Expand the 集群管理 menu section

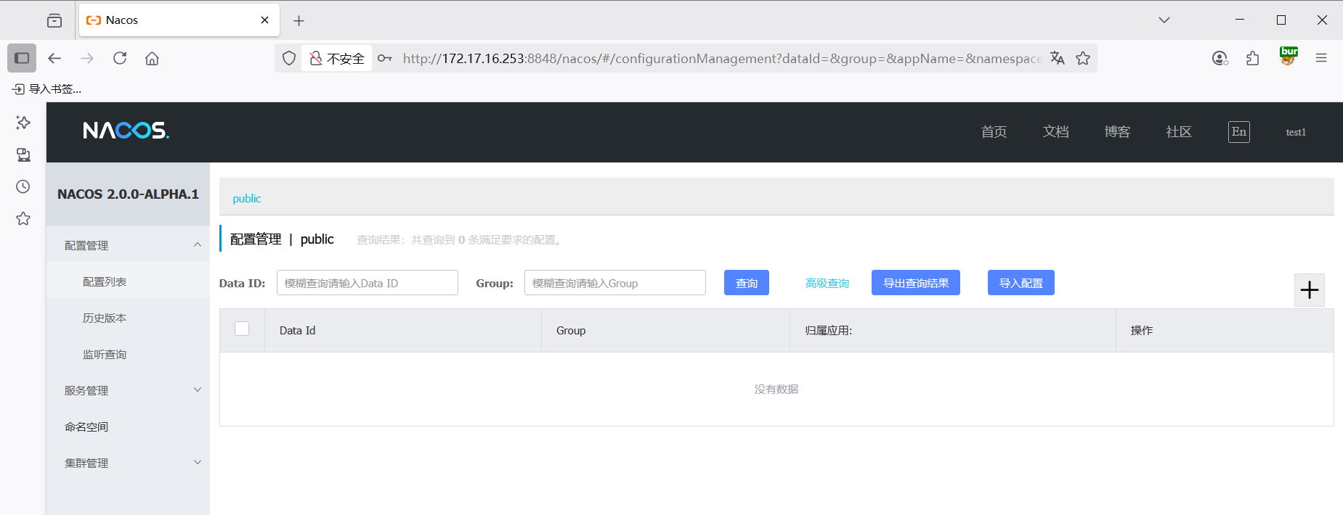tap(128, 463)
